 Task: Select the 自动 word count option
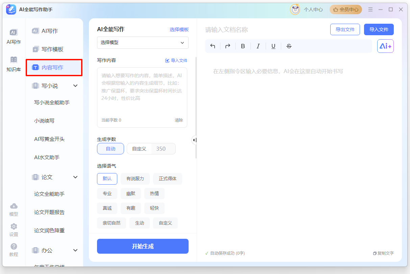click(x=110, y=148)
